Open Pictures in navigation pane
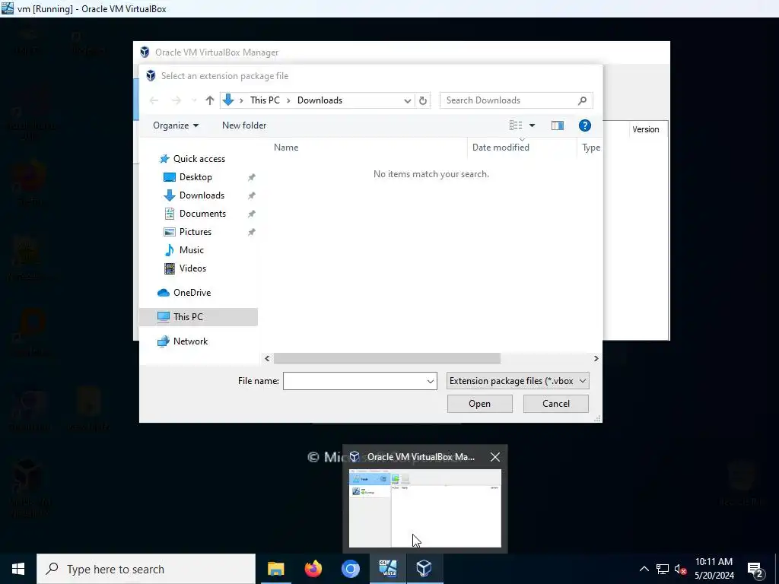The image size is (779, 584). (x=196, y=232)
